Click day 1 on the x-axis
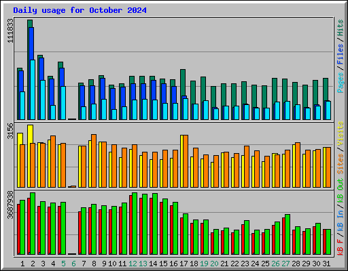This screenshot has height=271, width=348. click(x=22, y=264)
